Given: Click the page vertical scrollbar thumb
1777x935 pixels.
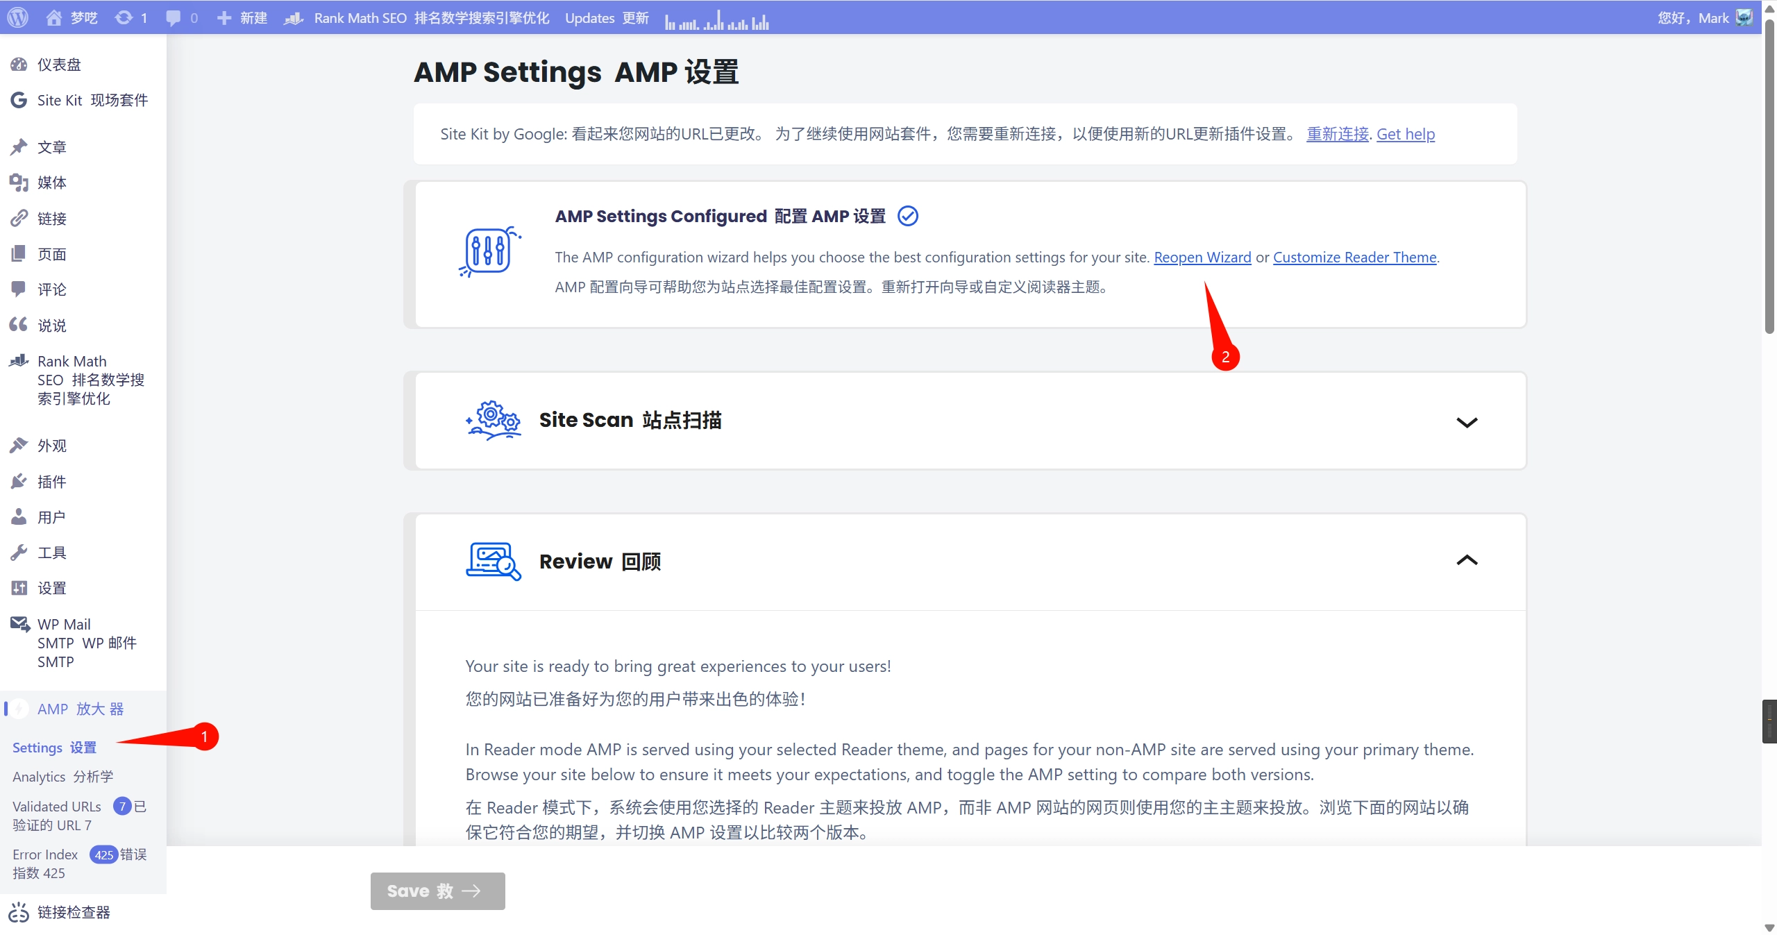Looking at the screenshot, I should (x=1769, y=177).
